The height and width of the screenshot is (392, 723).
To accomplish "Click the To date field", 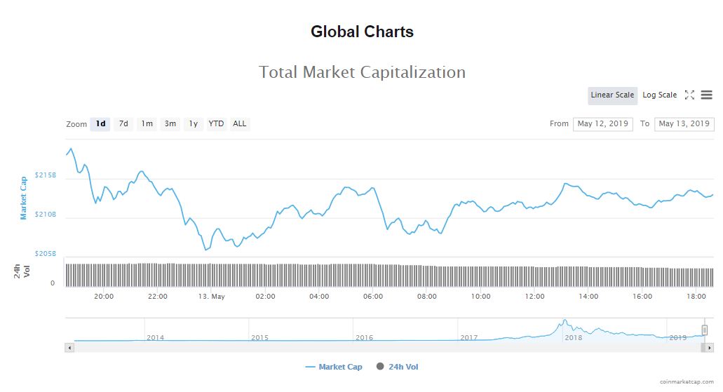I will (684, 124).
